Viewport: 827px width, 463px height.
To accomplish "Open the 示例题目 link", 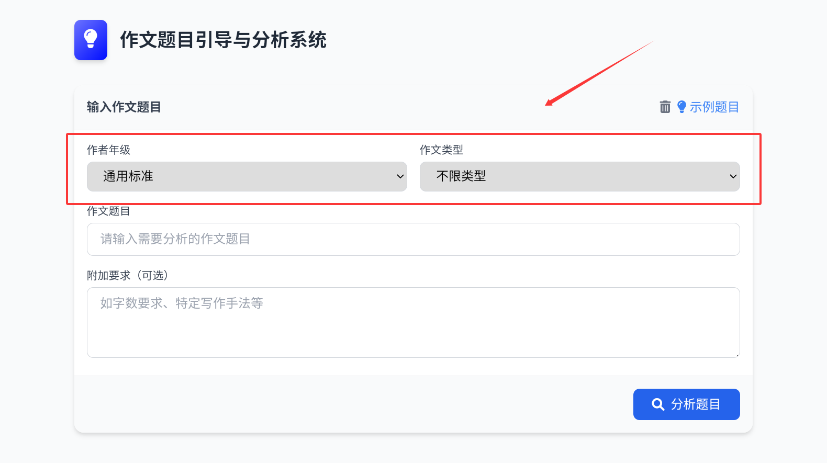I will click(x=714, y=107).
